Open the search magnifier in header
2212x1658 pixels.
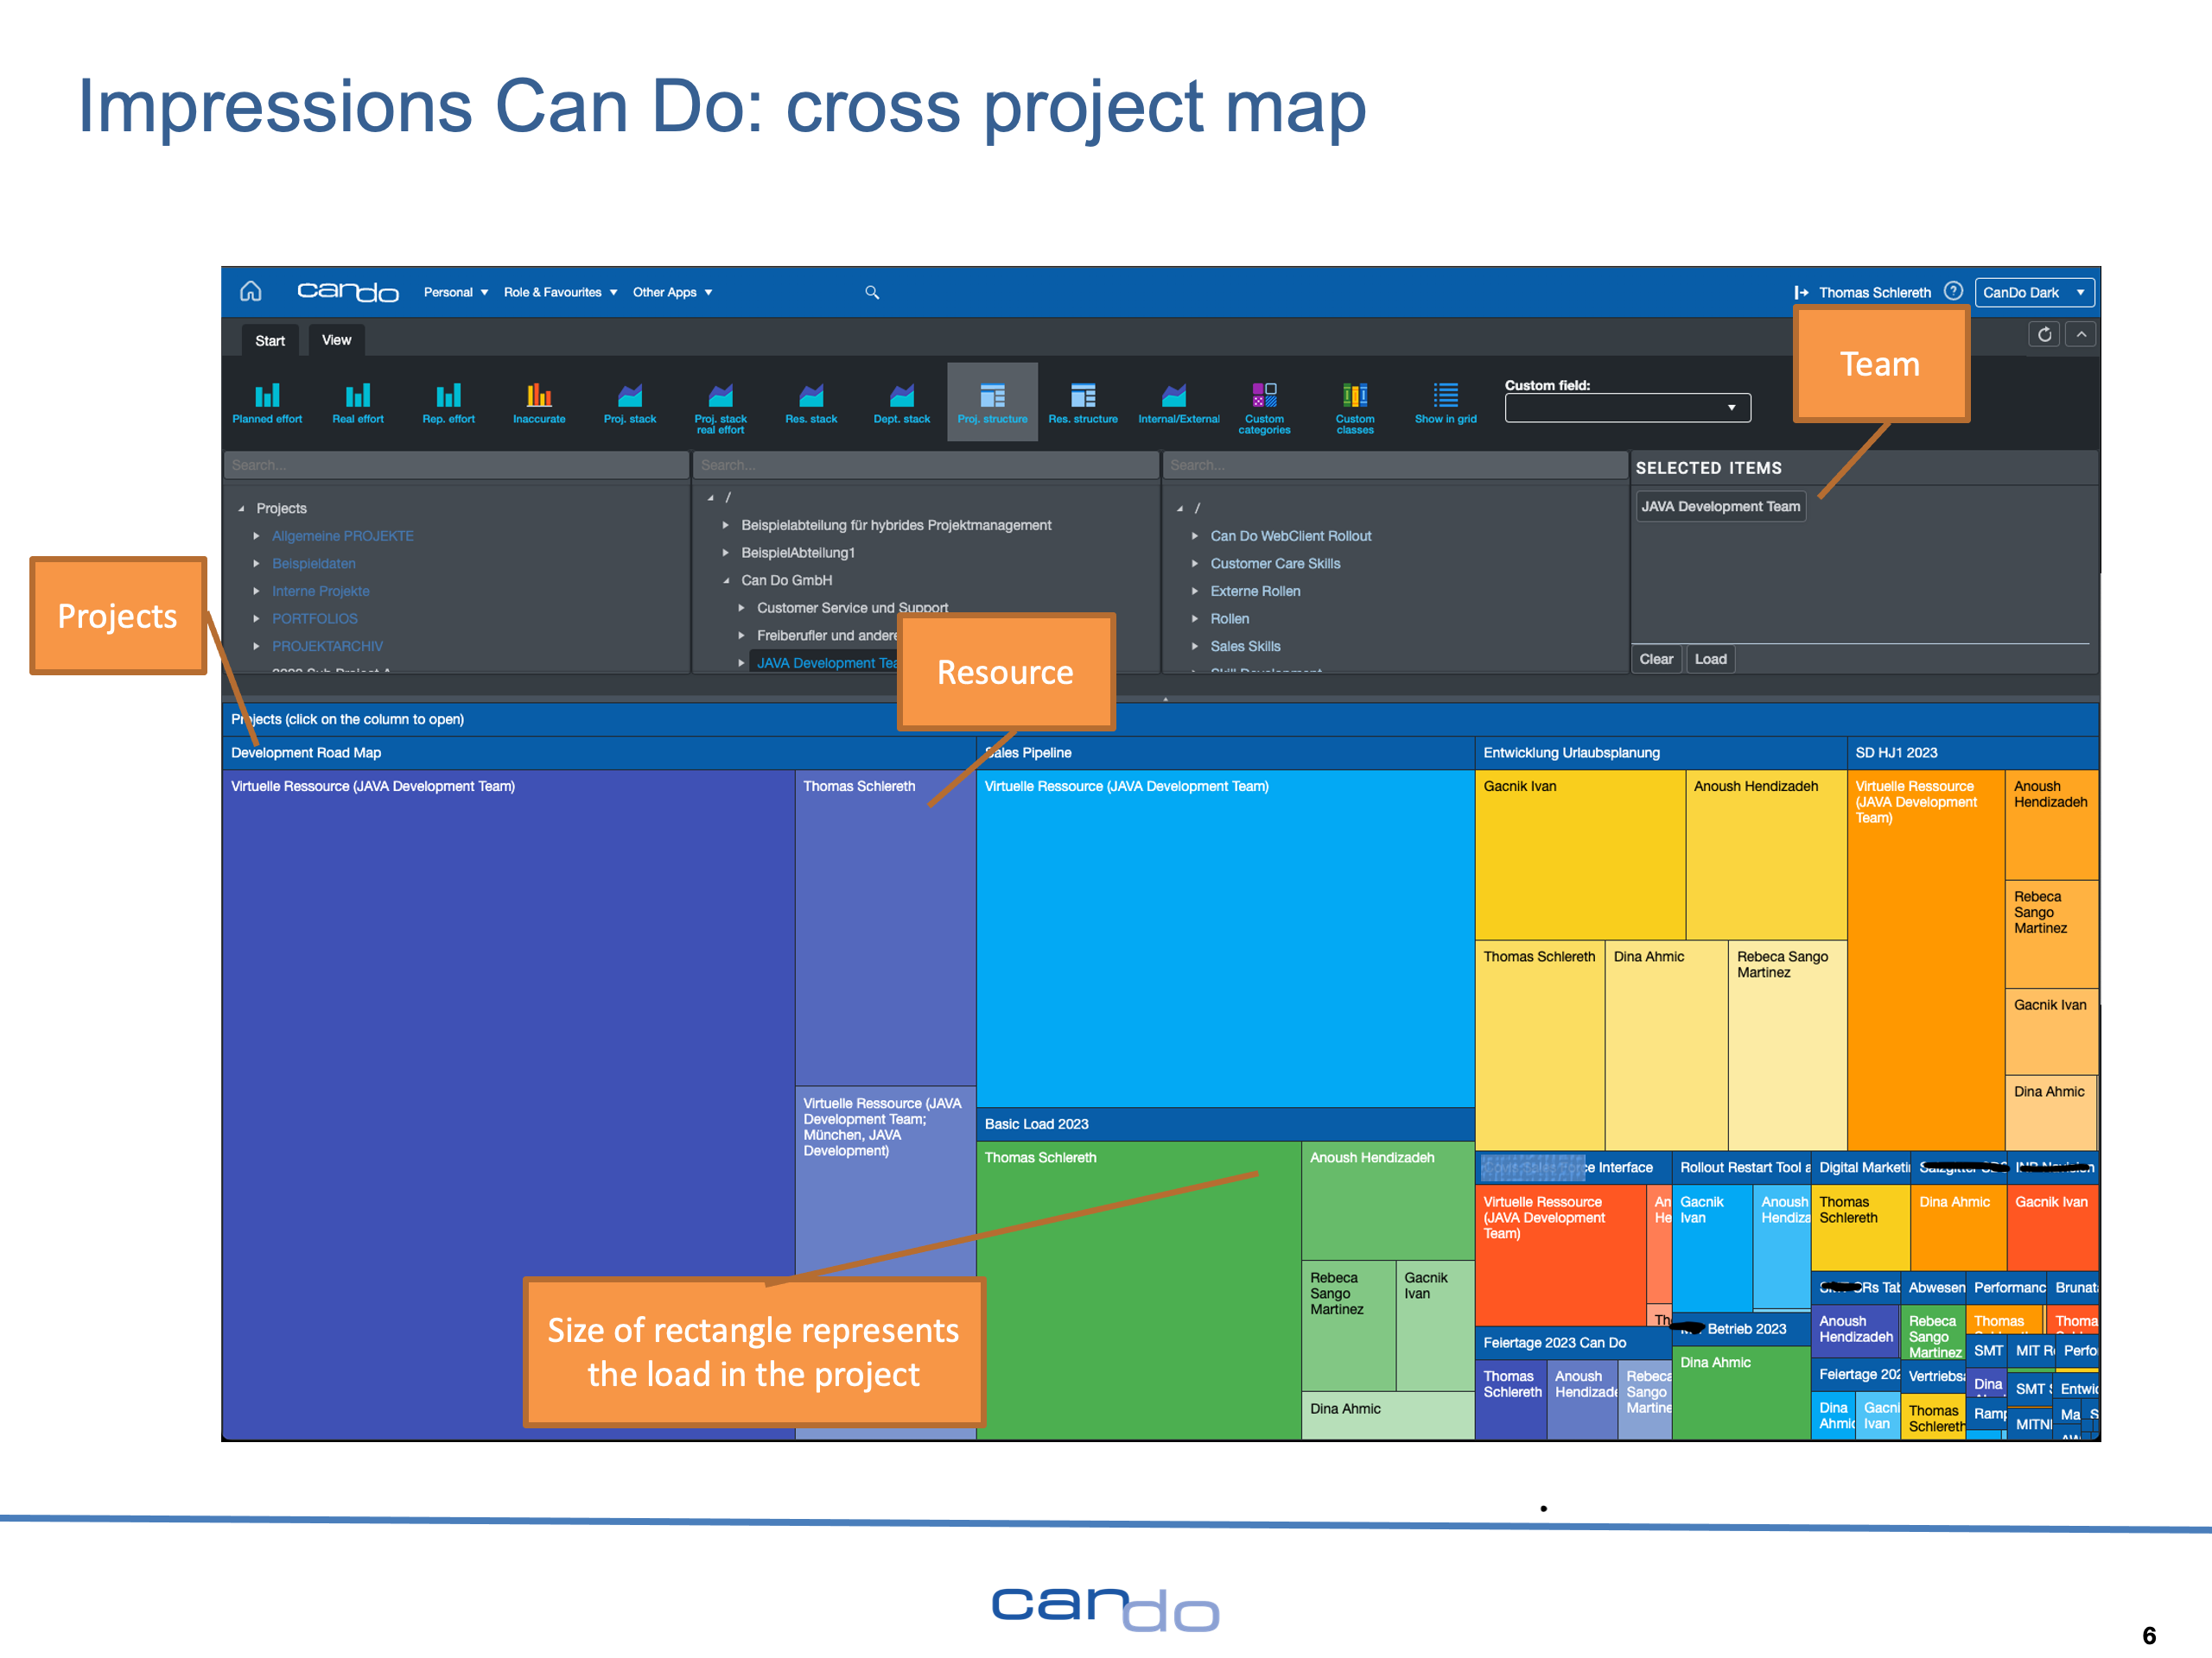[872, 292]
